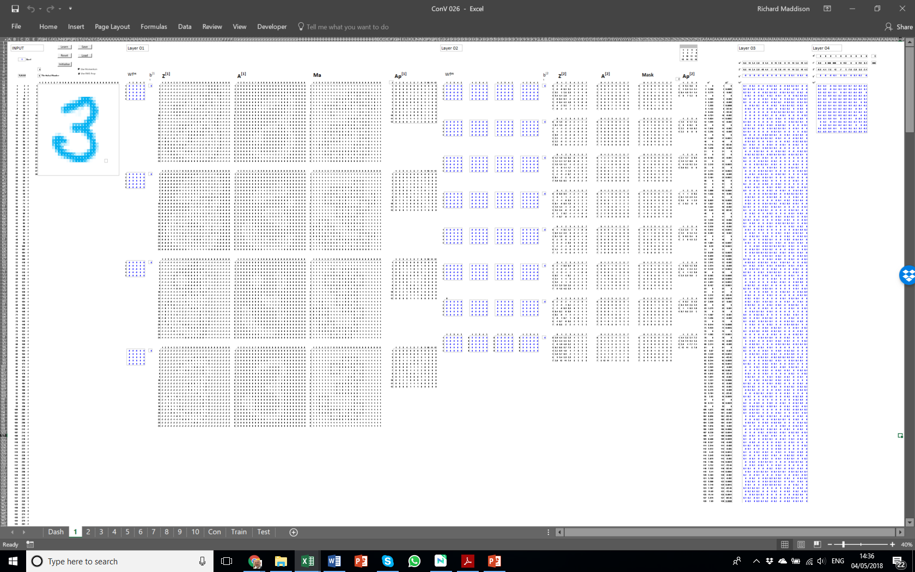
Task: Switch to Page Layout view in status bar
Action: pos(801,544)
